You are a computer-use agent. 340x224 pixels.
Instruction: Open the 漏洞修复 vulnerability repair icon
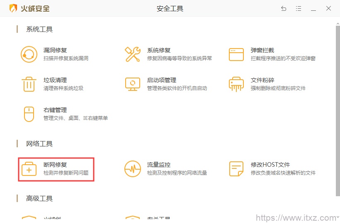pos(29,54)
